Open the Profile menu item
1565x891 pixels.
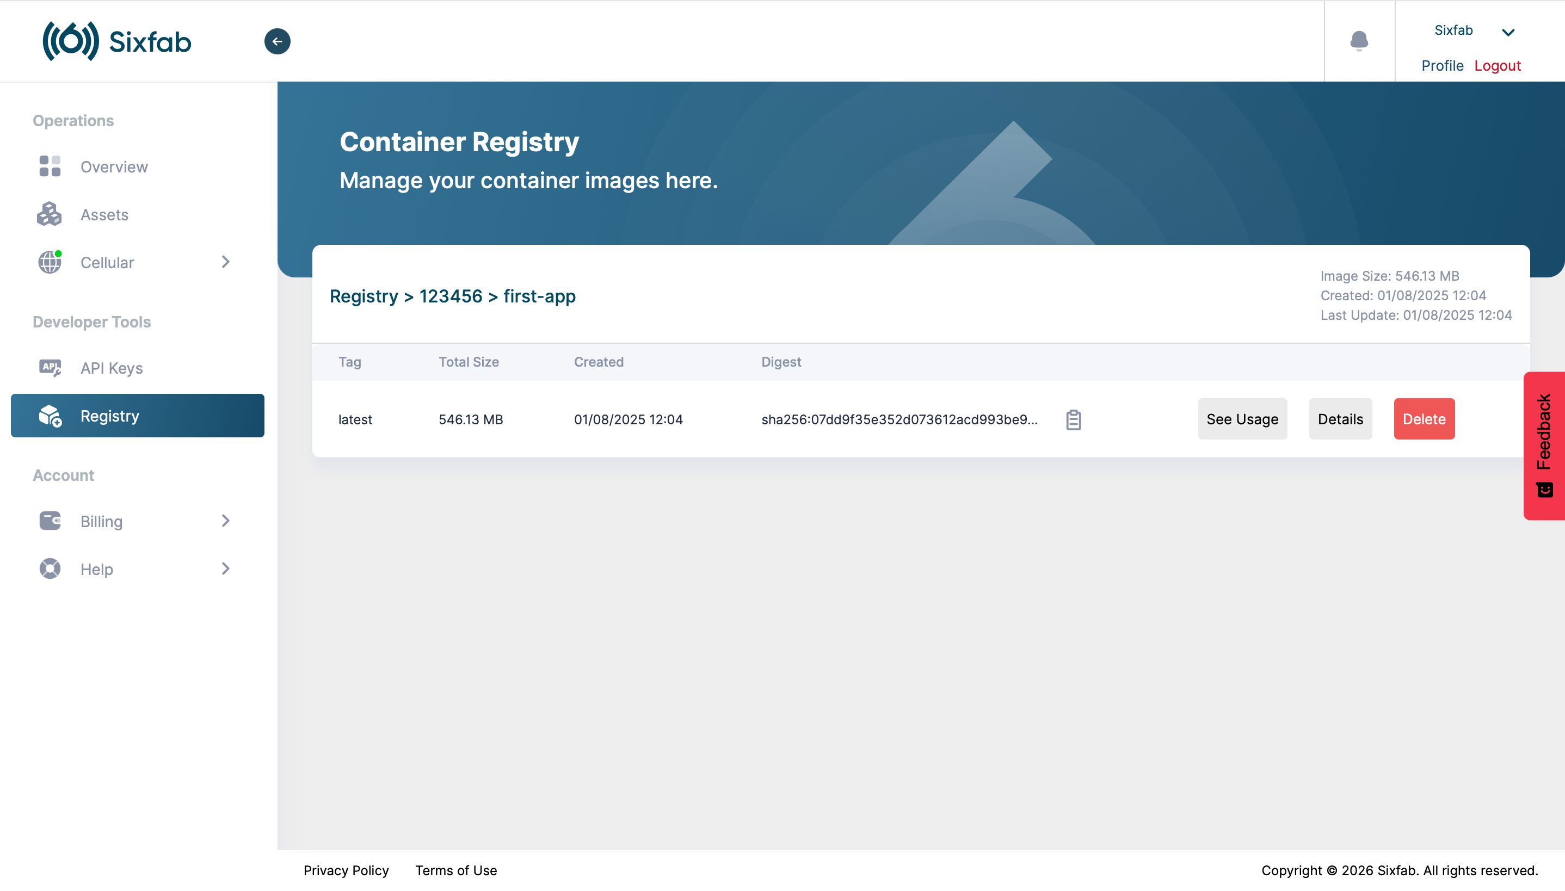point(1441,65)
